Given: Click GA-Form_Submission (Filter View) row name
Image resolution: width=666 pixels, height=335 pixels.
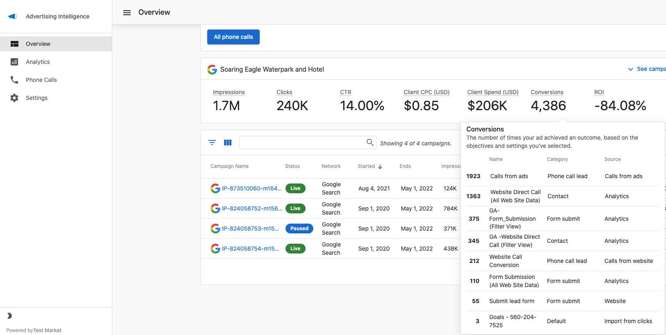Looking at the screenshot, I should 512,219.
